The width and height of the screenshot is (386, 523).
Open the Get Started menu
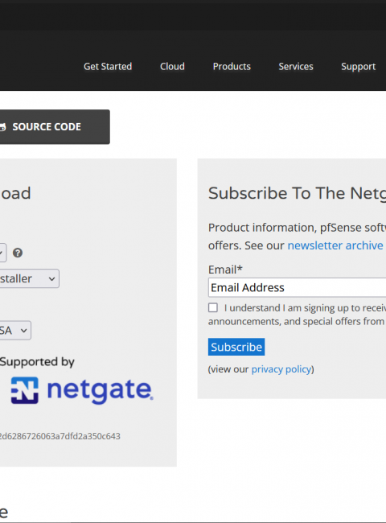(x=108, y=66)
